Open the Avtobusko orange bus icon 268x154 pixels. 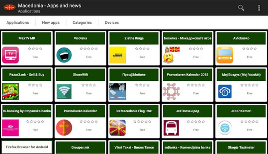tap(225, 55)
